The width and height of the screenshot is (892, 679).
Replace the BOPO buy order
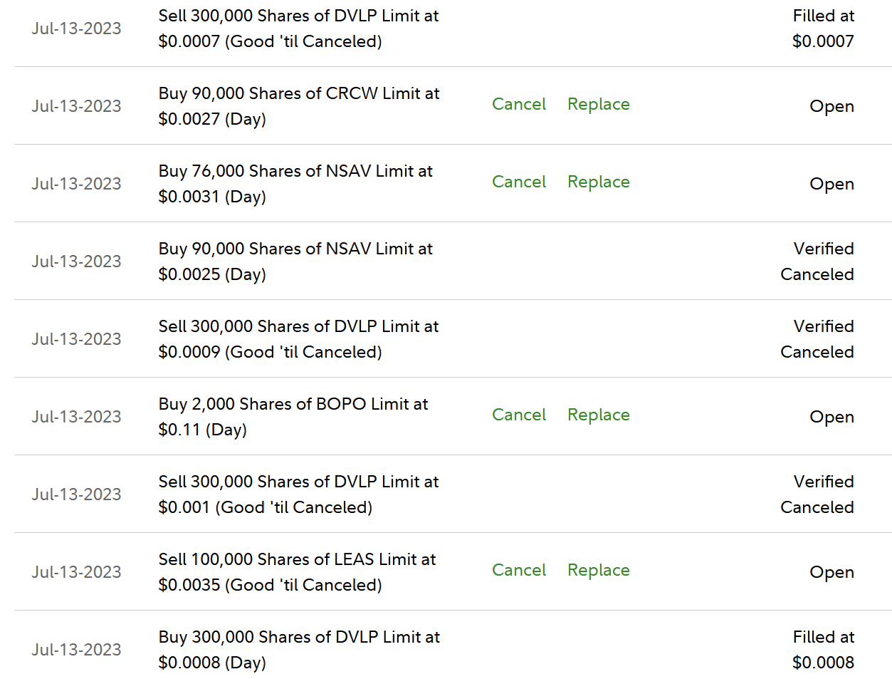point(598,415)
